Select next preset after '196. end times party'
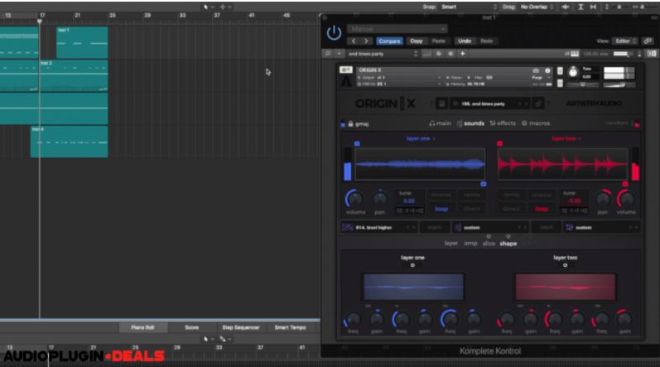 tap(526, 104)
